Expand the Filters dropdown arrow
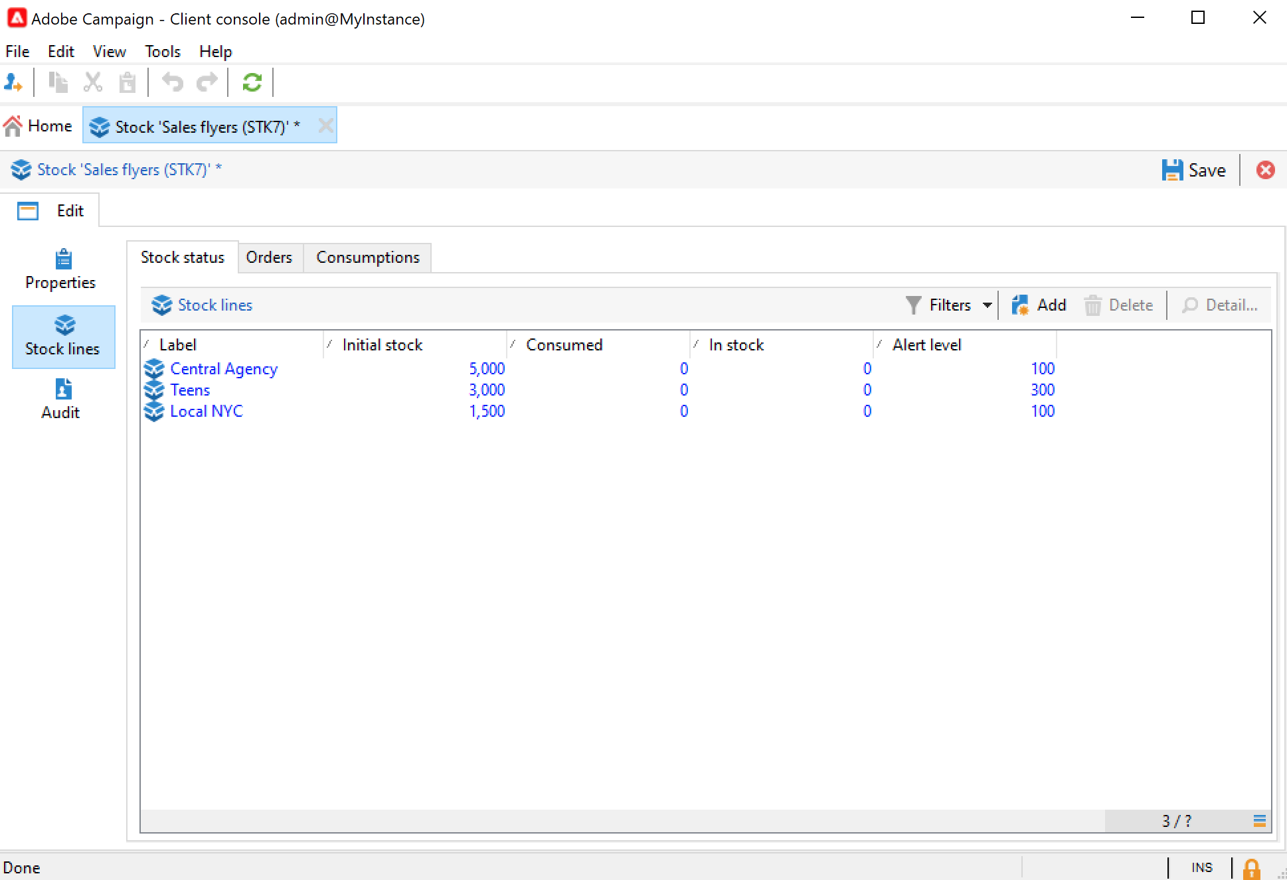 click(987, 305)
